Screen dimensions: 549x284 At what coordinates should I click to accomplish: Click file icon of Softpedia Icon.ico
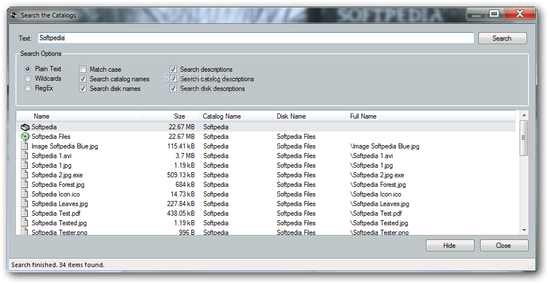[x=24, y=194]
